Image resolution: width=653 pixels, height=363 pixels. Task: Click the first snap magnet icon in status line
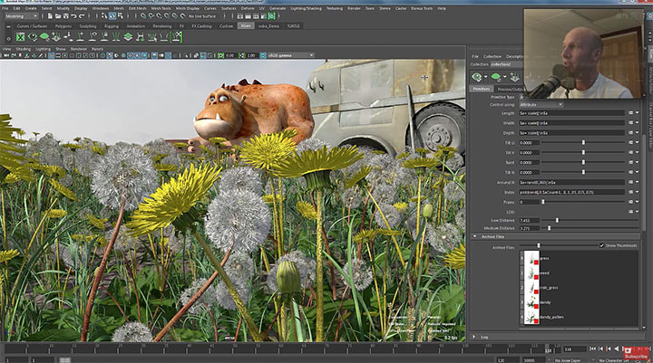(143, 16)
